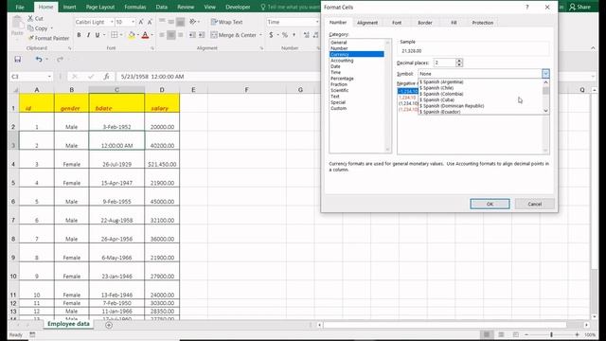Select Middle Align vertical alignment
Image resolution: width=606 pixels, height=341 pixels.
(171, 22)
